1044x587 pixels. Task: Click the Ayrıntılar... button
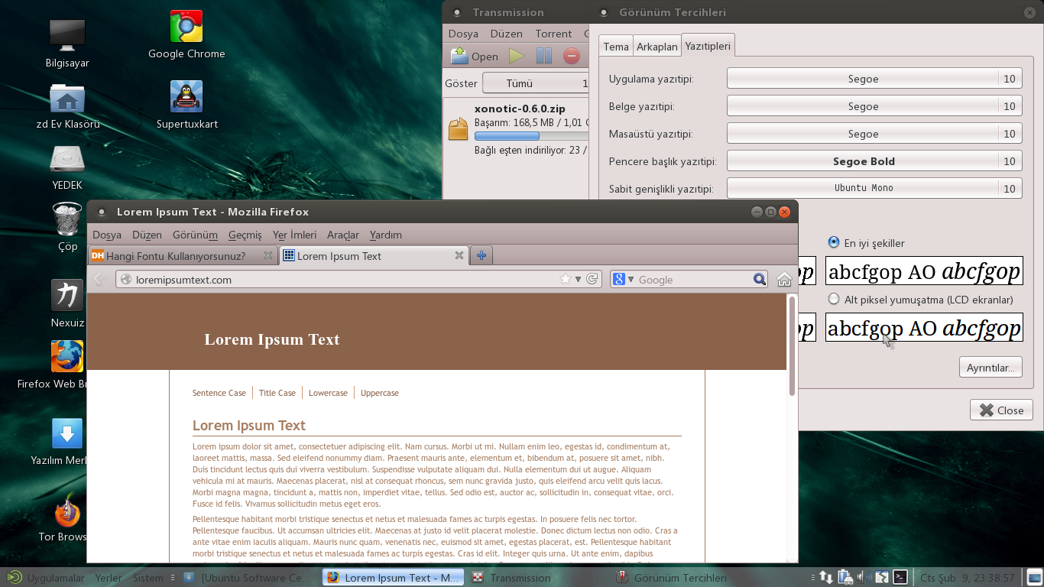point(991,367)
